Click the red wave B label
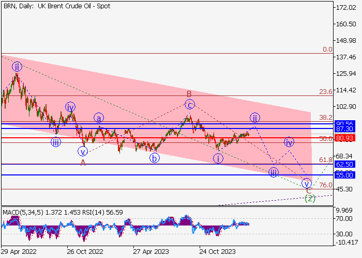Viewport: 362px width, 258px height. tap(189, 94)
